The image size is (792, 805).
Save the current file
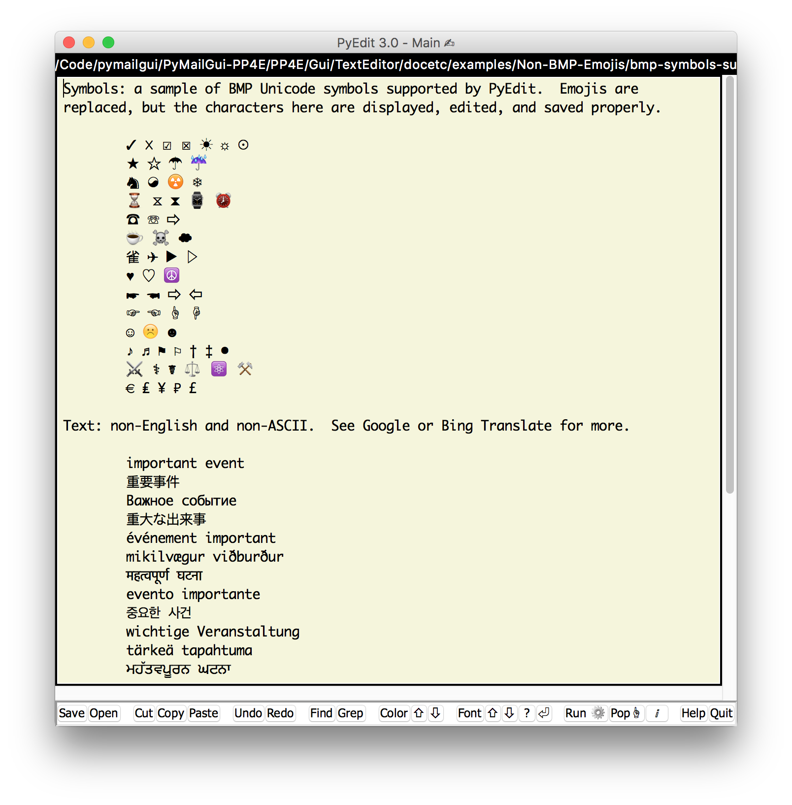[x=72, y=713]
